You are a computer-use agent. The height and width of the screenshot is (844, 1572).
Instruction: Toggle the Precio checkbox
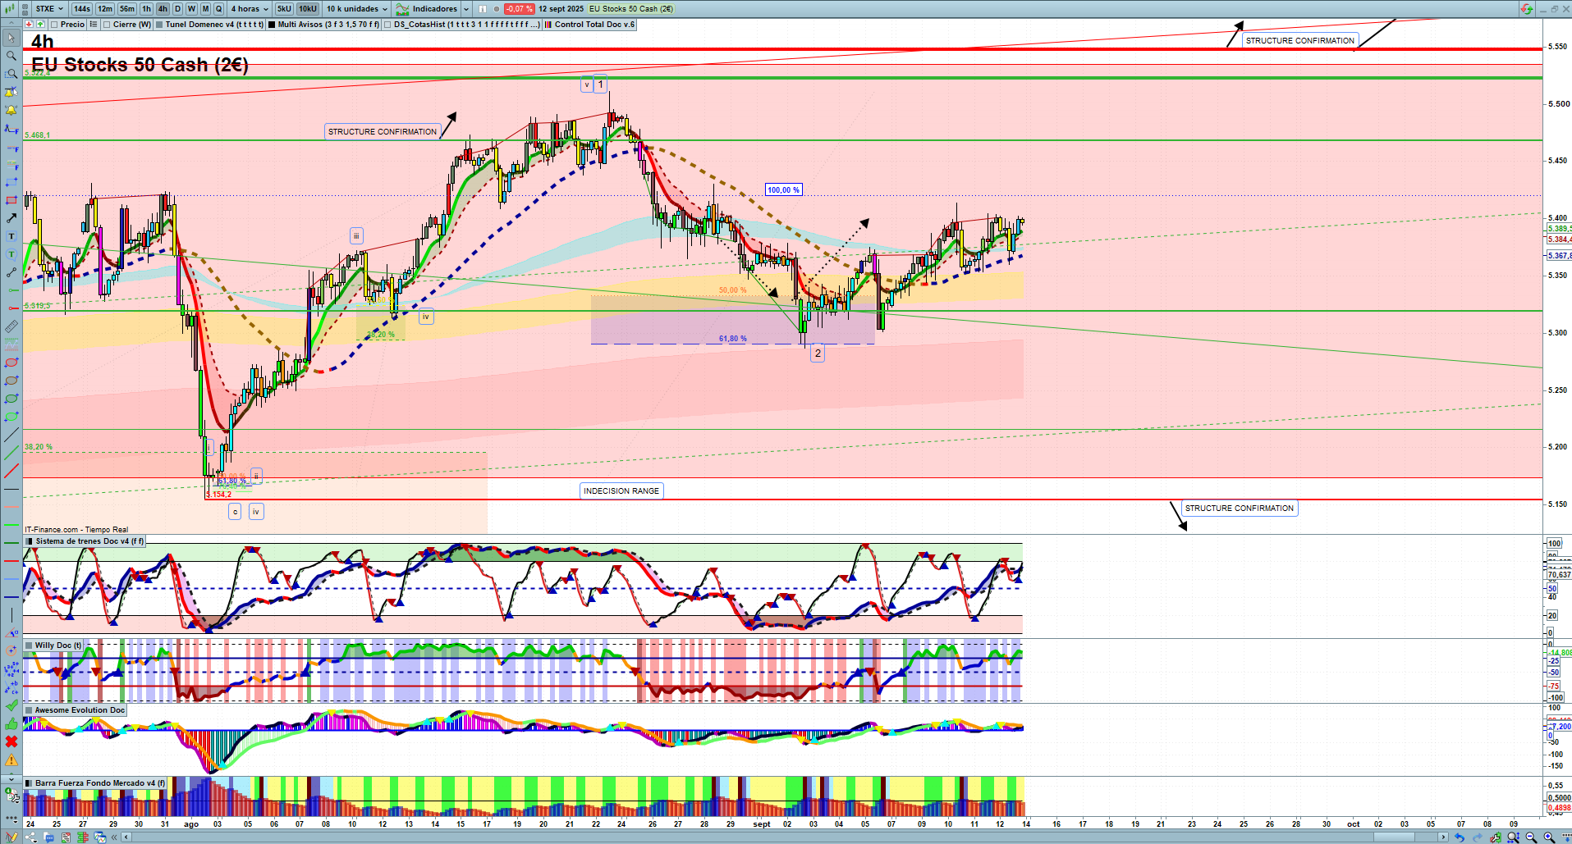54,25
